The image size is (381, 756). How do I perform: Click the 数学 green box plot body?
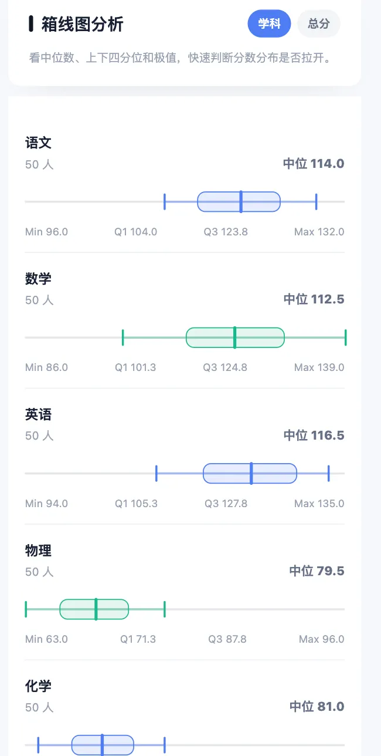click(x=235, y=338)
